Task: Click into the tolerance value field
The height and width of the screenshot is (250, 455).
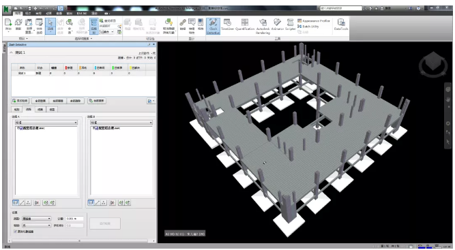Action: click(74, 219)
